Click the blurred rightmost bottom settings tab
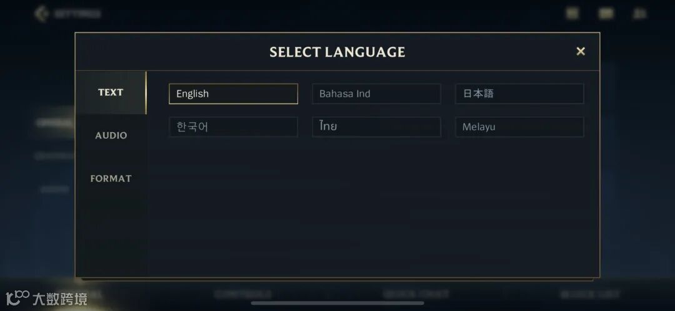Screen dimensions: 675x311 point(590,294)
